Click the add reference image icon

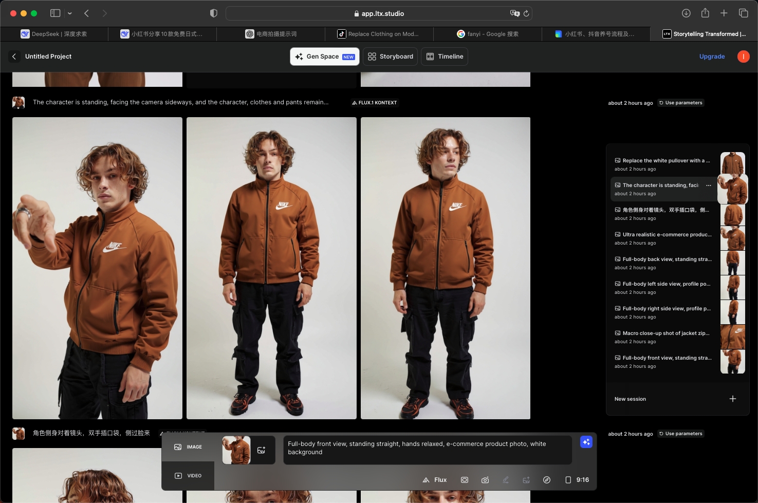[x=262, y=450]
